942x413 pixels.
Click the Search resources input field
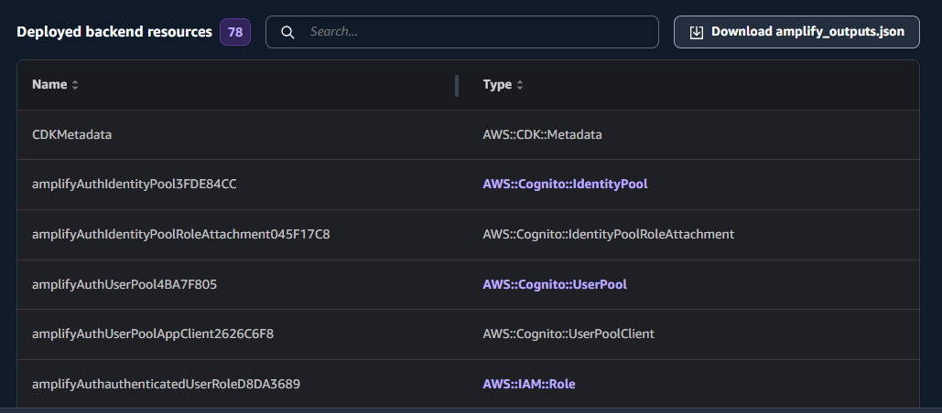462,32
